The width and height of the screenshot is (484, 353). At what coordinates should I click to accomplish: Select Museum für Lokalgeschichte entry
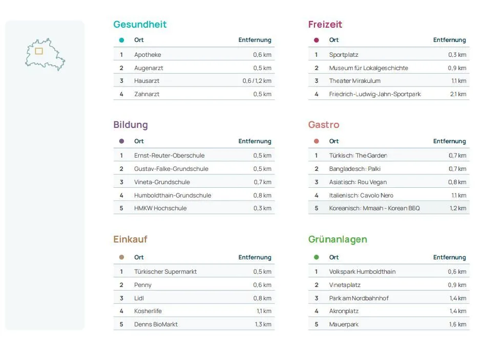point(369,68)
